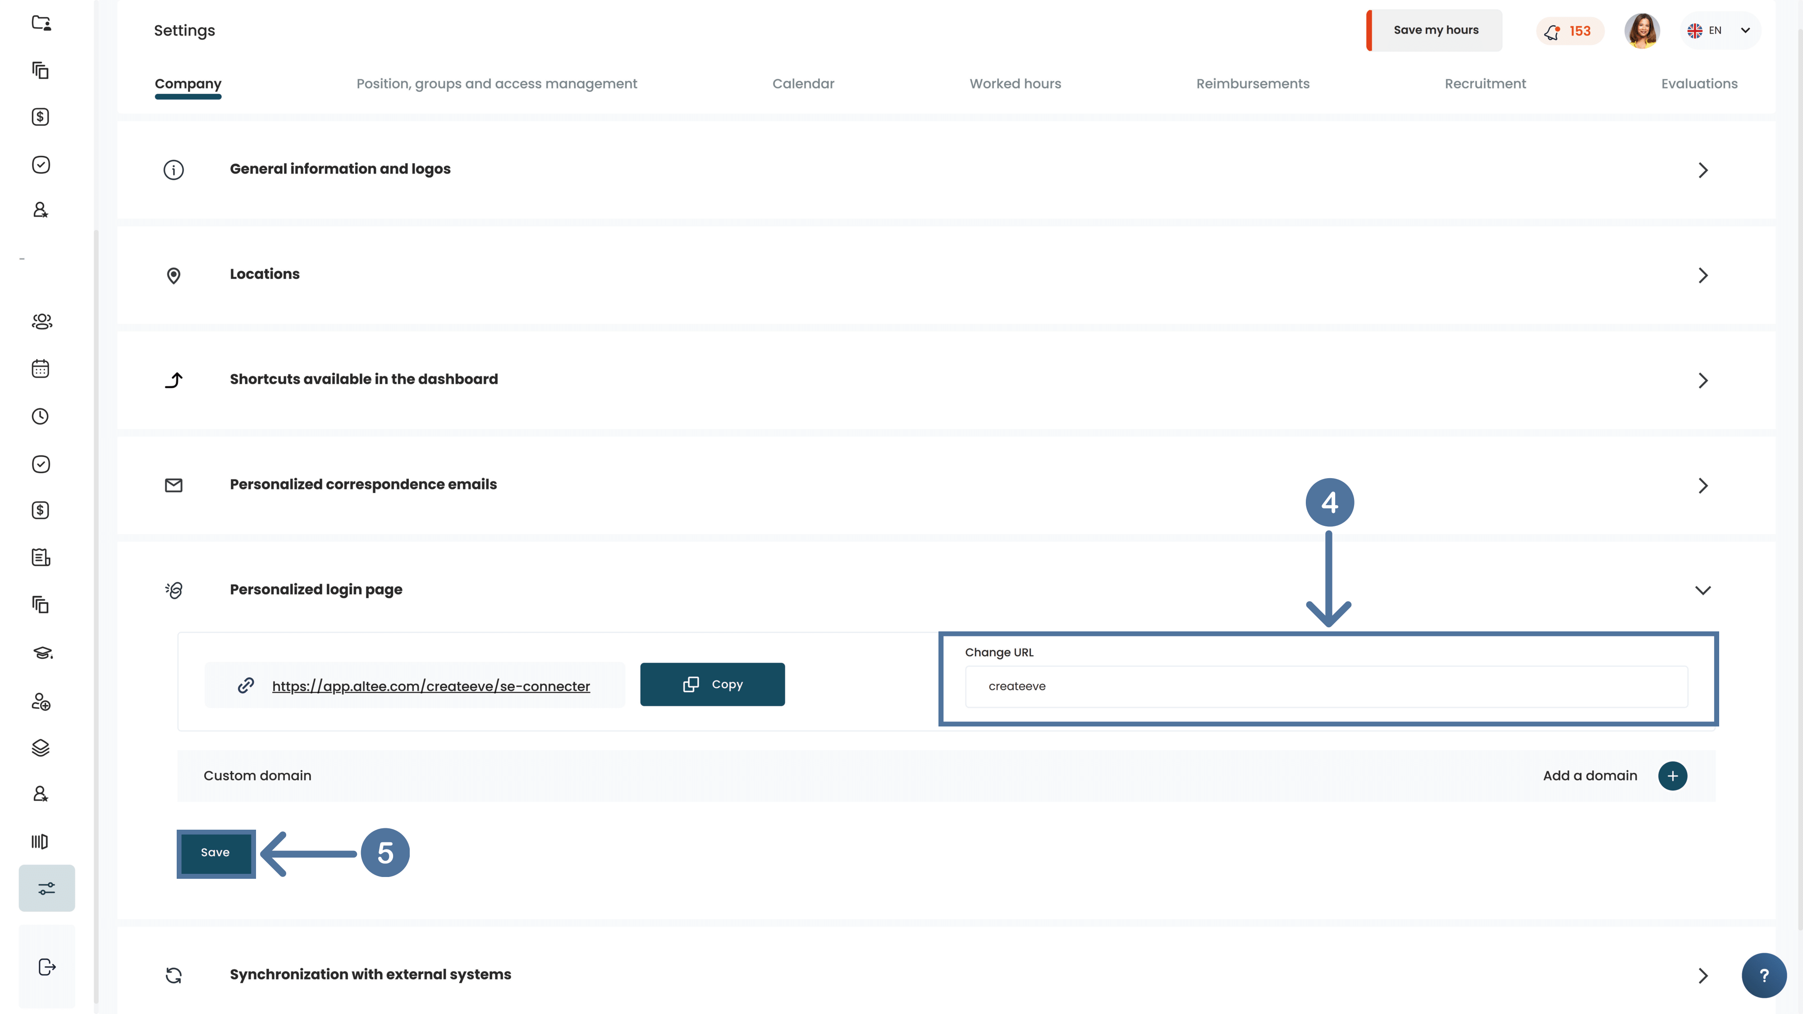The height and width of the screenshot is (1014, 1803).
Task: Open the employees group icon in sidebar
Action: point(41,321)
